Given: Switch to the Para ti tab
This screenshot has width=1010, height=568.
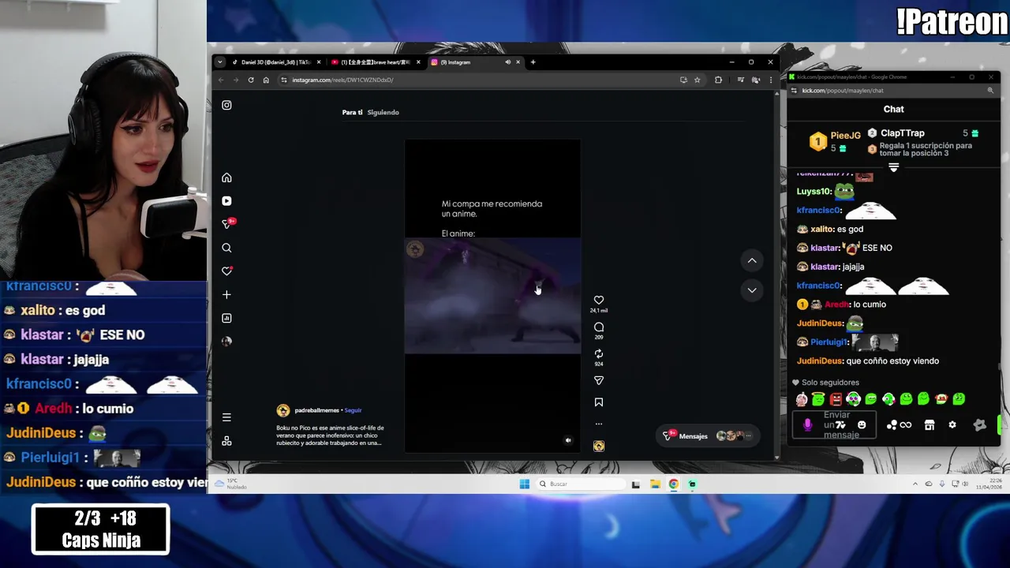Looking at the screenshot, I should [x=352, y=112].
